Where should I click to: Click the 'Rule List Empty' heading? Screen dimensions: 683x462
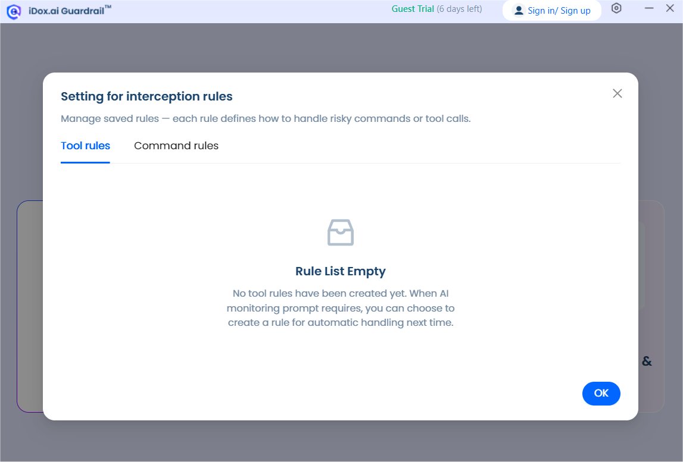[x=341, y=271]
